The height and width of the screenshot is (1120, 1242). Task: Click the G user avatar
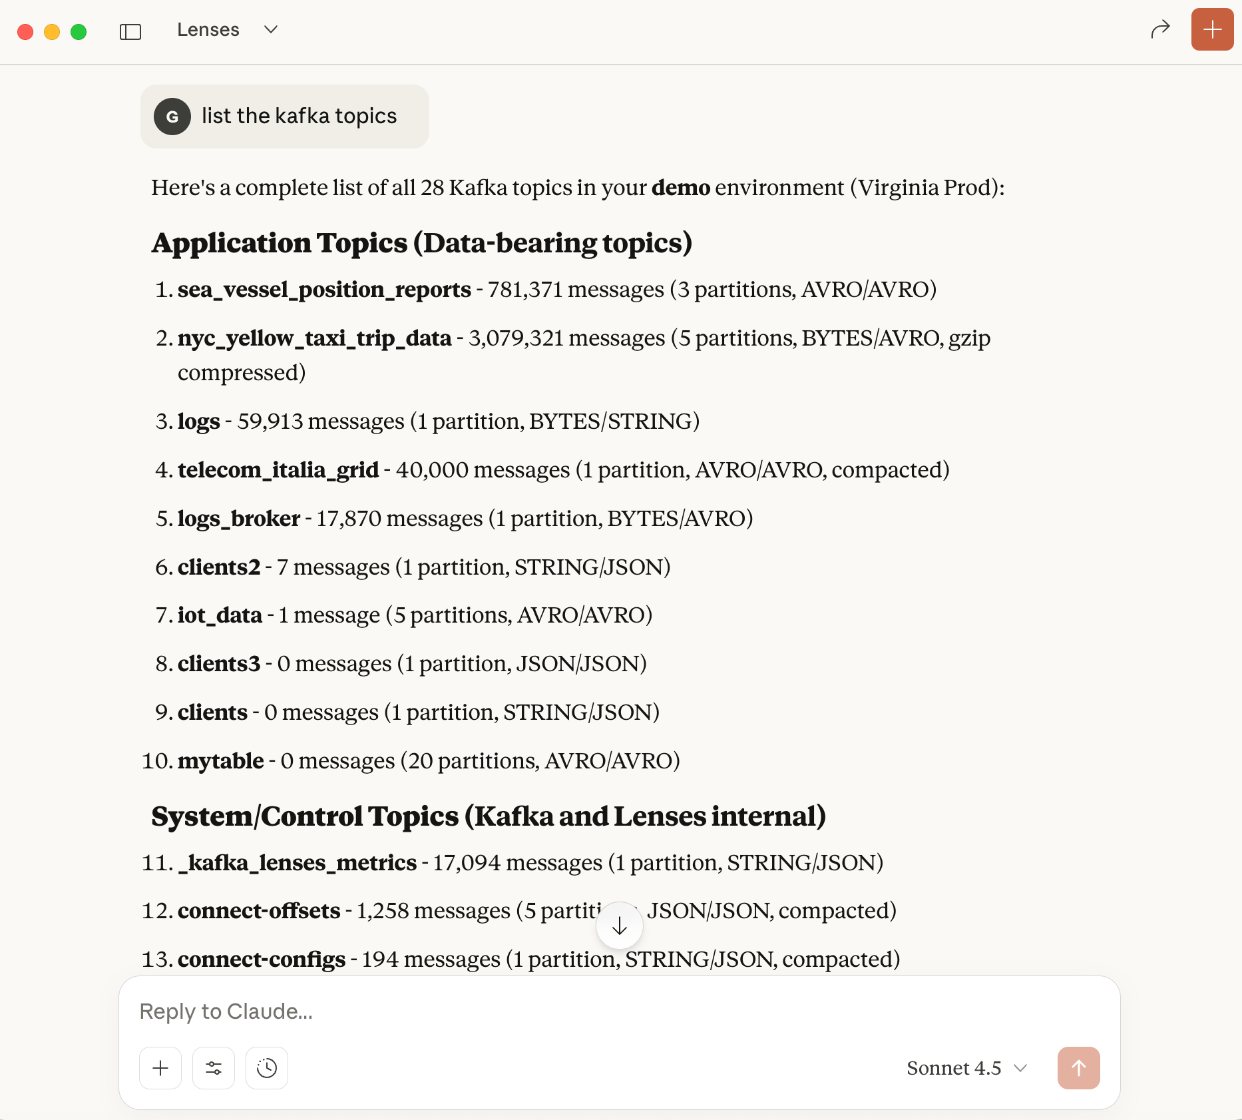click(172, 116)
